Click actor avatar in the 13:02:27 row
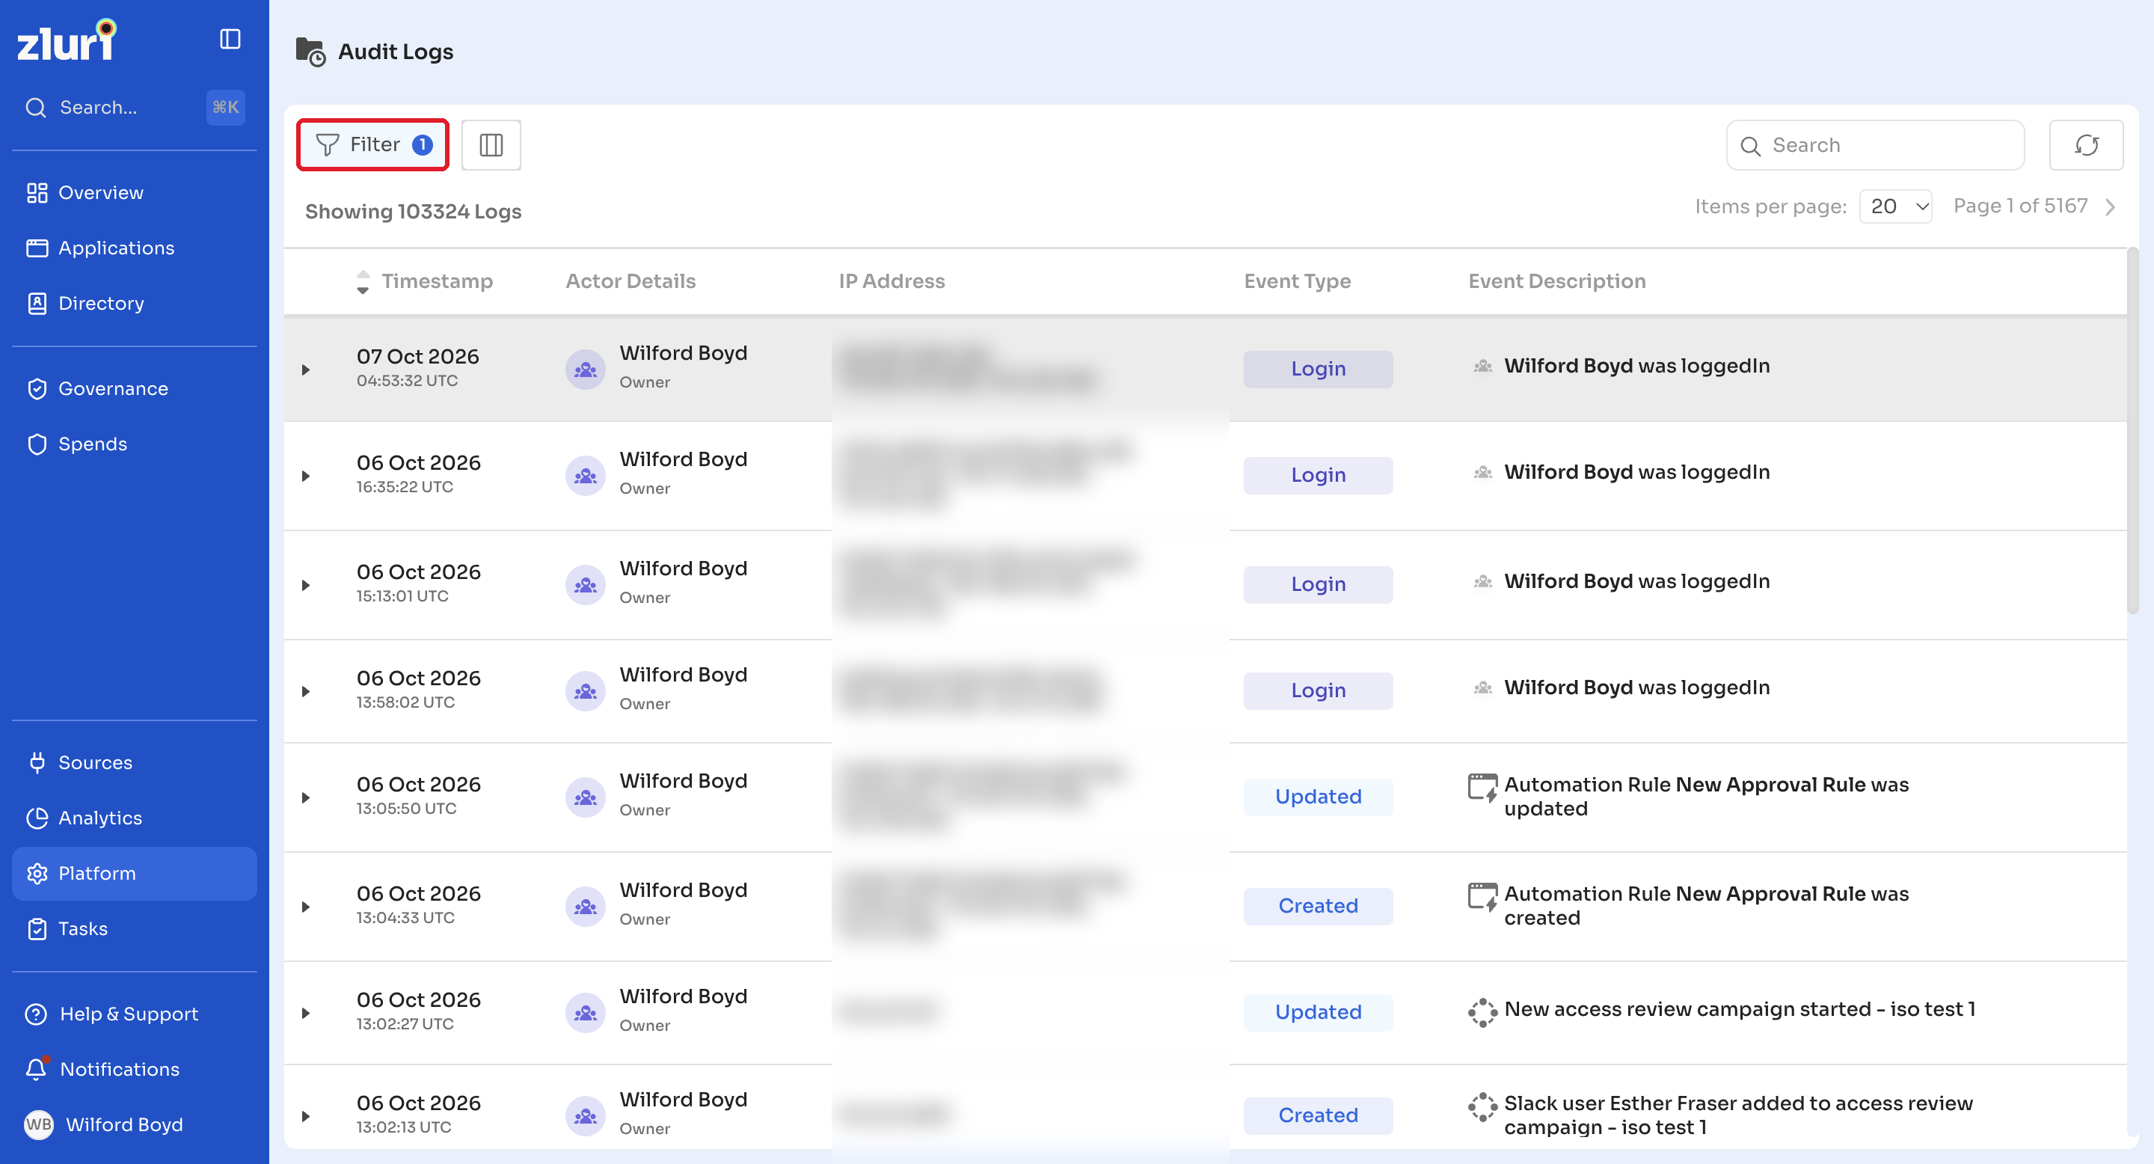 tap(586, 1012)
